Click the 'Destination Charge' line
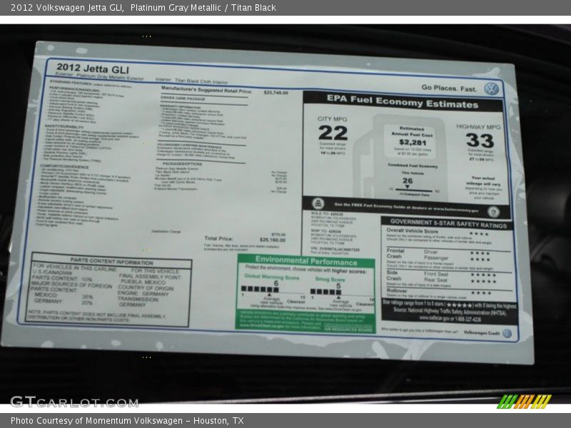This screenshot has width=571, height=428. [x=166, y=231]
